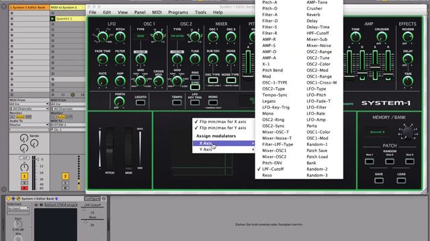
Task: Open track 2 MIDI To SYSTEM-1 dropdown
Action: (68, 125)
